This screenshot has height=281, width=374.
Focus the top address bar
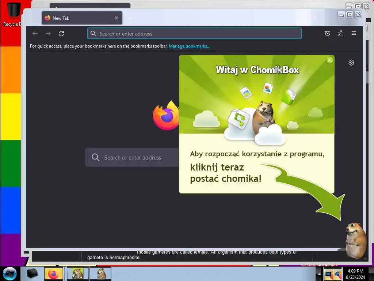(x=194, y=33)
